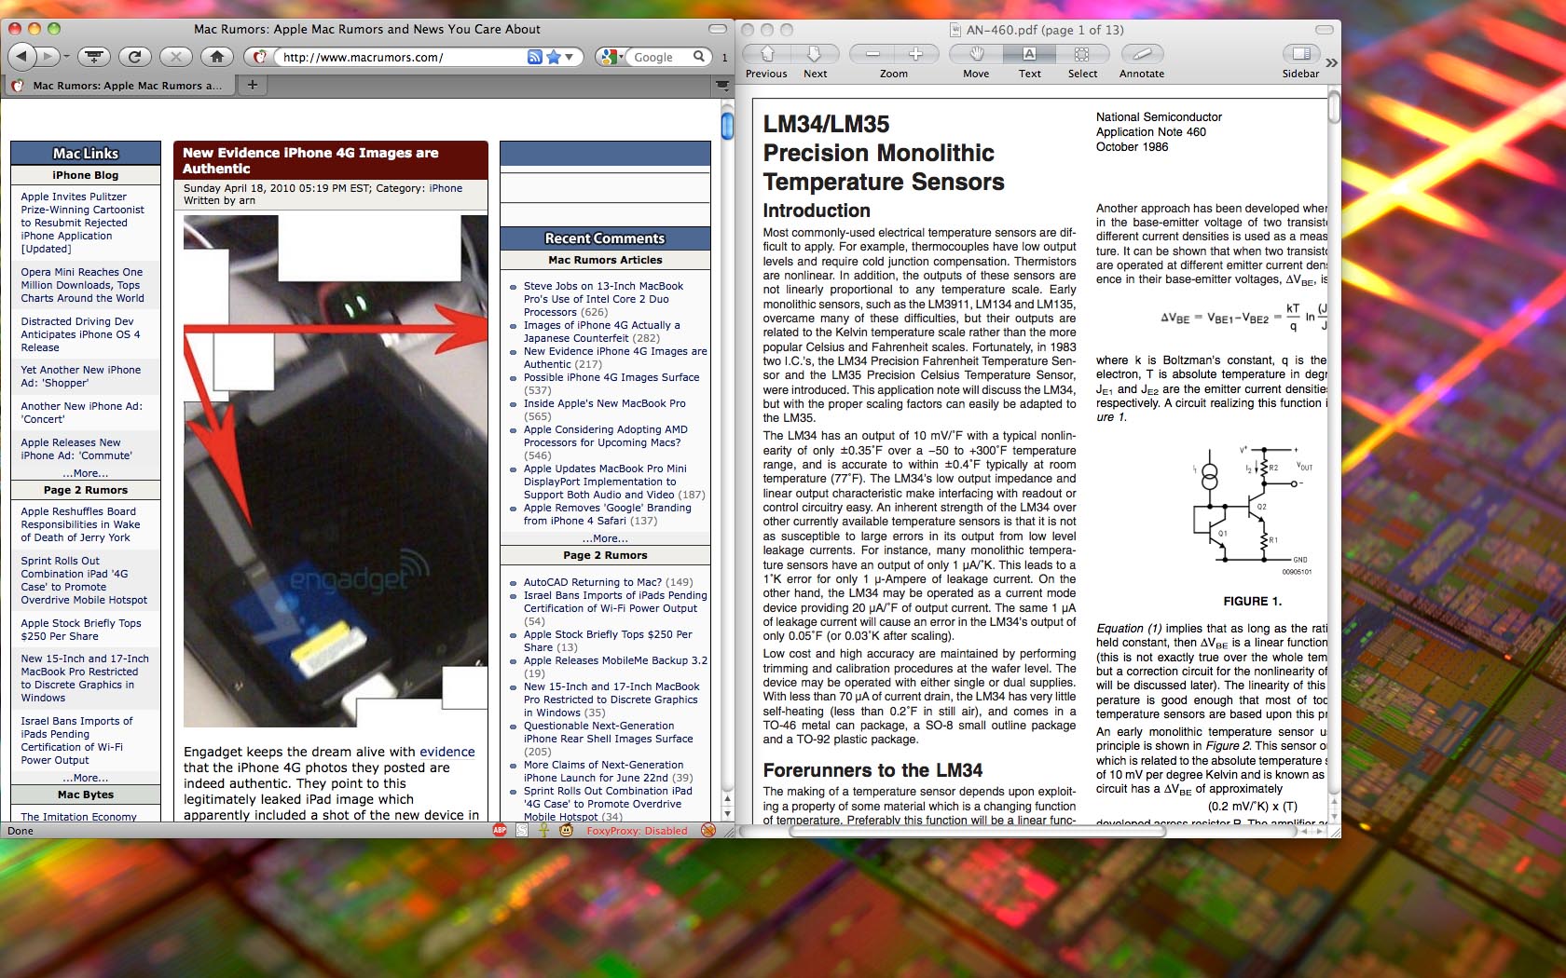Image resolution: width=1566 pixels, height=978 pixels.
Task: Zoom out with the minus button
Action: pyautogui.click(x=873, y=54)
